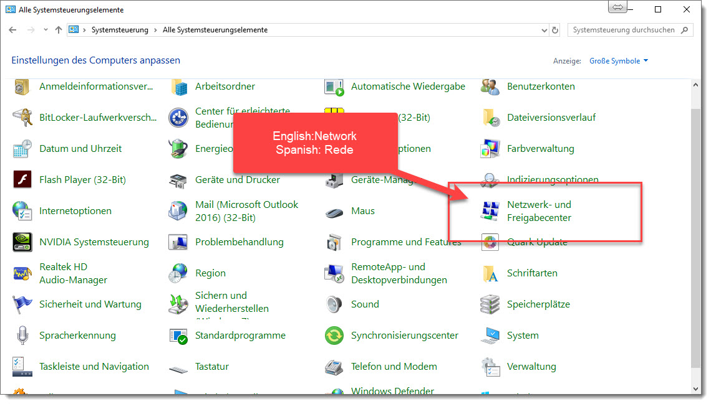
Task: Open the address bar history dropdown arrow
Action: (x=543, y=30)
